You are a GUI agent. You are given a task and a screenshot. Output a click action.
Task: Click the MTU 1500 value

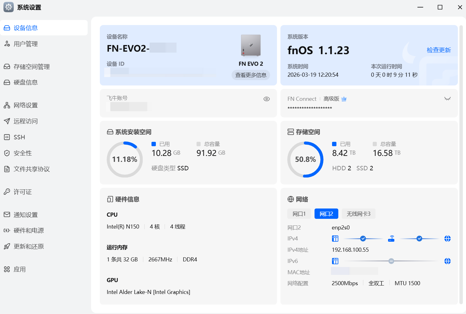pos(407,283)
